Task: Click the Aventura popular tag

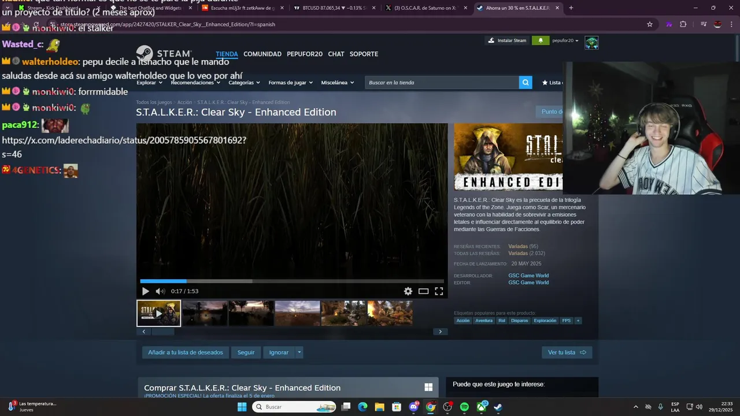Action: click(x=484, y=321)
